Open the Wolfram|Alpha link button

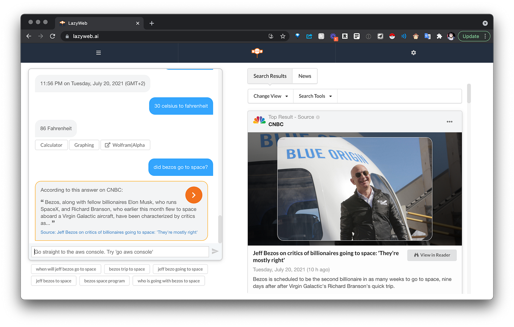pyautogui.click(x=125, y=145)
